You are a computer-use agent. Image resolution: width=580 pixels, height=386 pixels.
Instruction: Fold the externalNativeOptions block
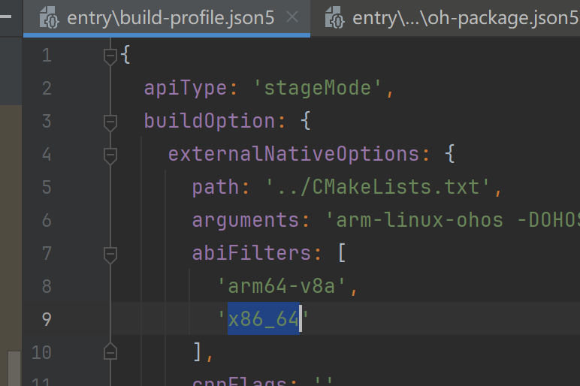pyautogui.click(x=110, y=154)
